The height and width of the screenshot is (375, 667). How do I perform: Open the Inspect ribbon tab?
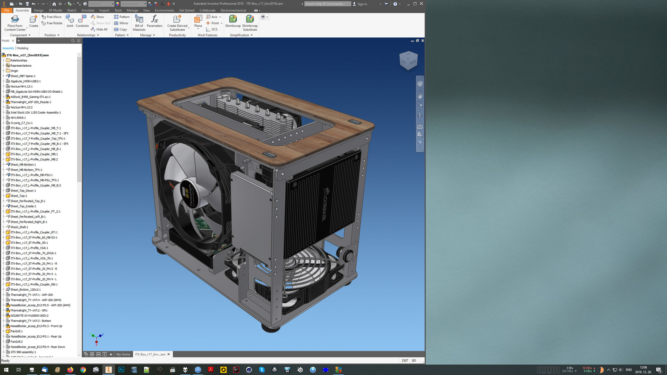(104, 10)
